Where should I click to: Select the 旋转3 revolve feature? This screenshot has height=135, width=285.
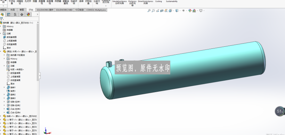[x=11, y=98]
